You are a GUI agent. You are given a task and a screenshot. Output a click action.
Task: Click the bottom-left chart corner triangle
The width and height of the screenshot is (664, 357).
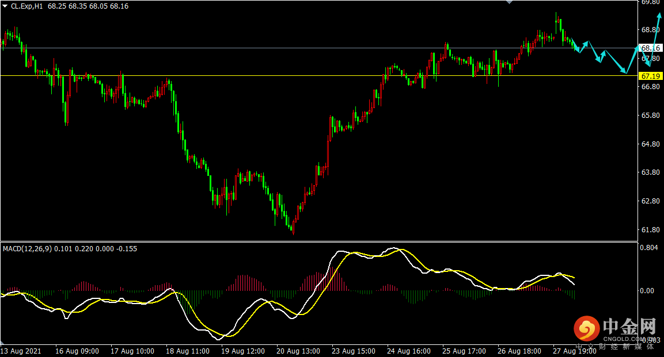[x=2, y=342]
